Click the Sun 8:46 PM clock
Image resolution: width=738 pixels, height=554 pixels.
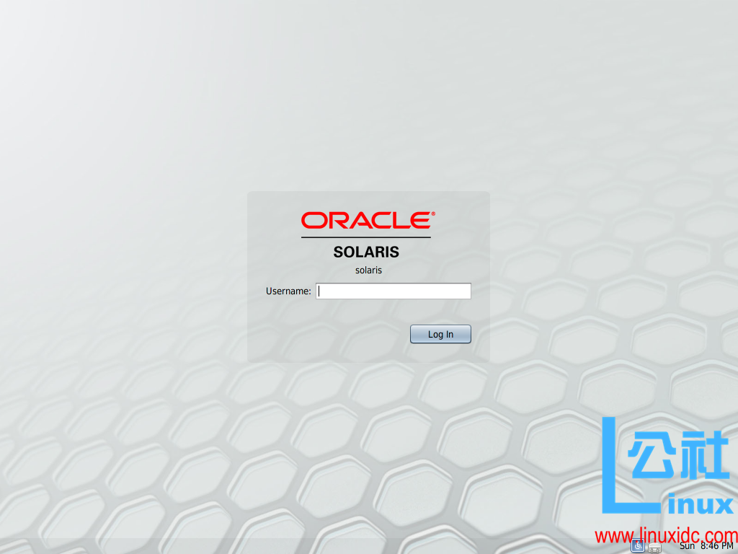706,546
